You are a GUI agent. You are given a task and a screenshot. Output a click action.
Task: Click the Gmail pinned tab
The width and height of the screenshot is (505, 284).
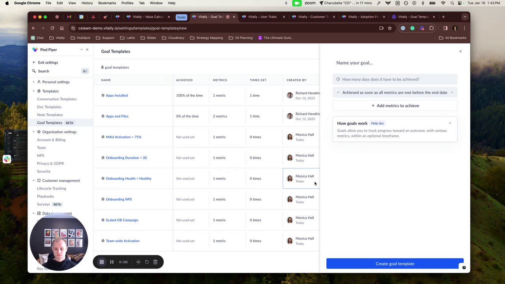click(x=69, y=17)
